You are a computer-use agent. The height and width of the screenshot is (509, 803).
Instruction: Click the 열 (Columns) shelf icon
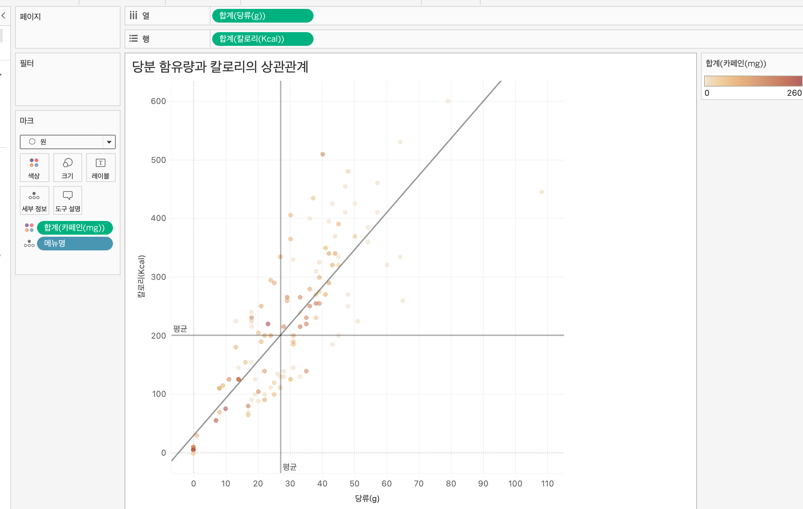tap(133, 16)
